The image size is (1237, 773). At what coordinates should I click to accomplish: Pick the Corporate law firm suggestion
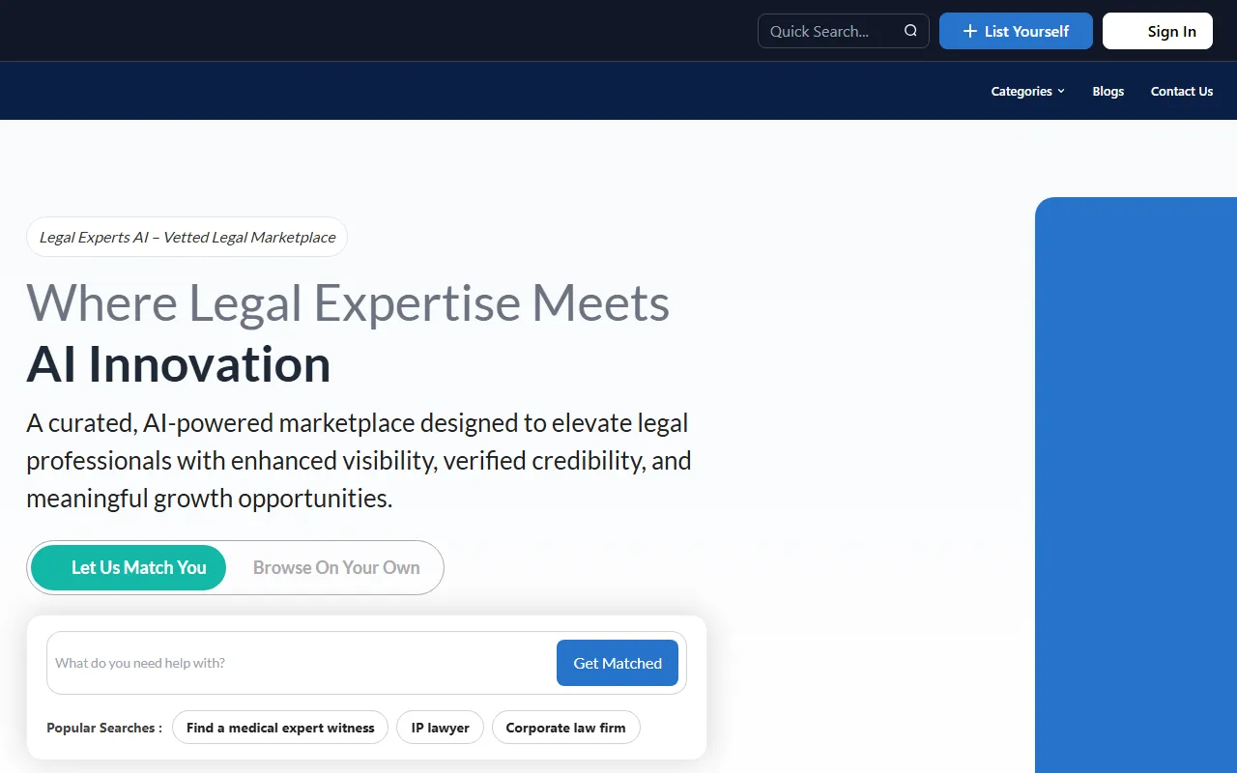click(x=565, y=728)
